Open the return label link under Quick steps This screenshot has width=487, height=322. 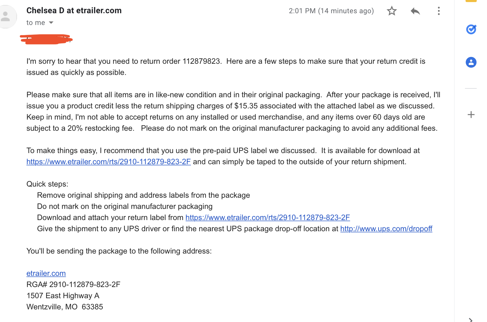tap(268, 218)
